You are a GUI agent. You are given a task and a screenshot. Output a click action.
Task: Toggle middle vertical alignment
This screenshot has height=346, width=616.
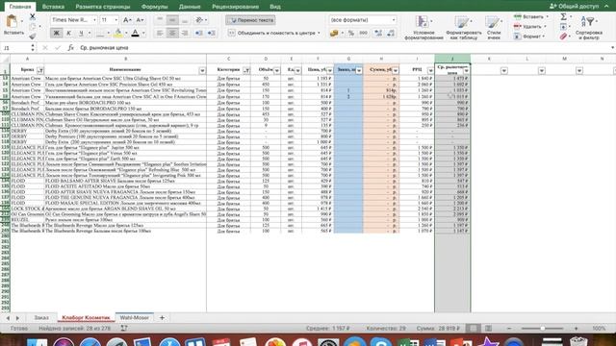click(172, 19)
